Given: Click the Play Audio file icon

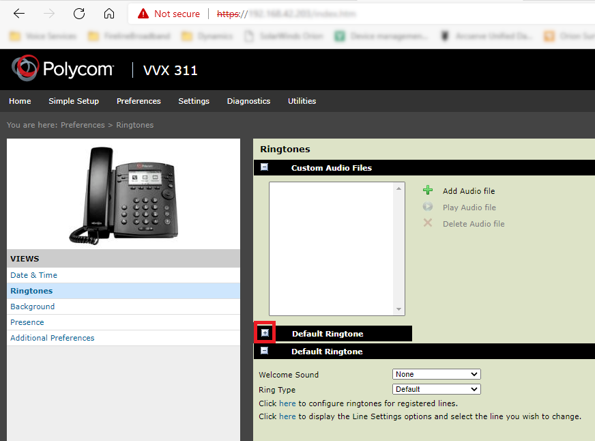Looking at the screenshot, I should coord(428,206).
